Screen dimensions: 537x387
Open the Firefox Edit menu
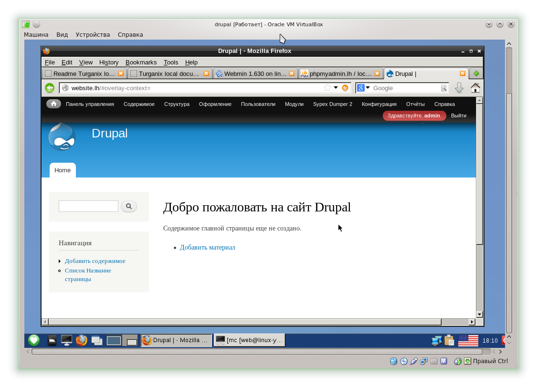(x=67, y=63)
